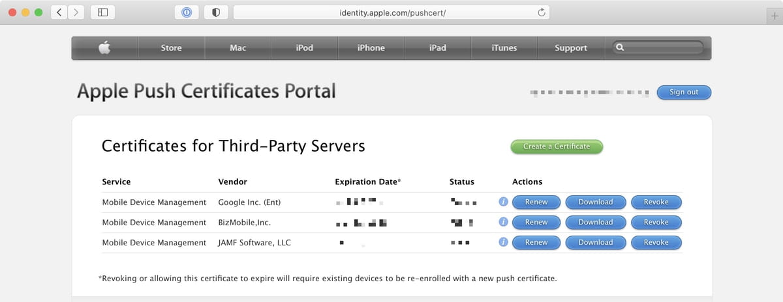783x302 pixels.
Task: Click the privacy shield icon in the toolbar
Action: click(x=215, y=12)
